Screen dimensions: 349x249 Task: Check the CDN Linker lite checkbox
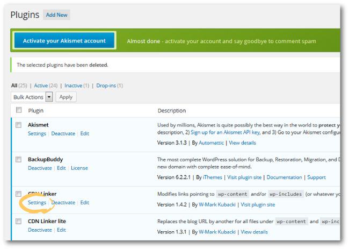coord(18,221)
